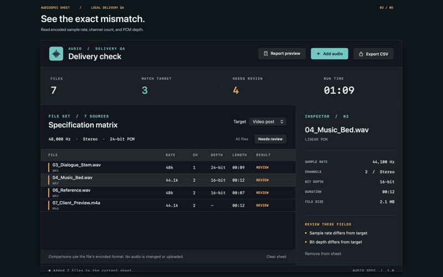Click the 00:07 length of 06_Reference.wav
443x277 pixels.
(x=239, y=193)
